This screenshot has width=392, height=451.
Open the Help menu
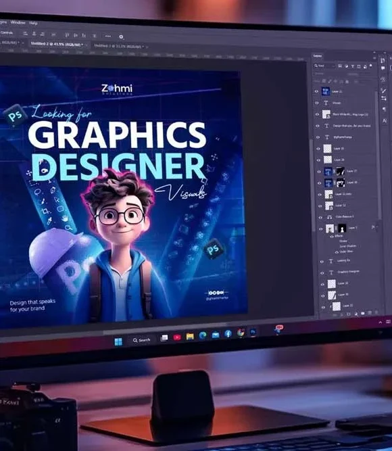(x=33, y=23)
